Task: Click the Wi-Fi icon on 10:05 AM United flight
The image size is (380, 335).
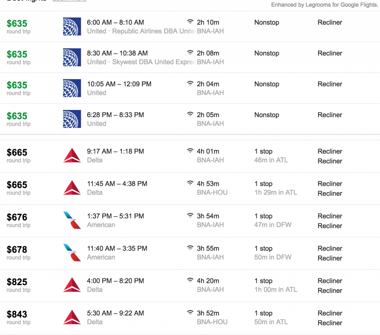Action: pos(190,84)
